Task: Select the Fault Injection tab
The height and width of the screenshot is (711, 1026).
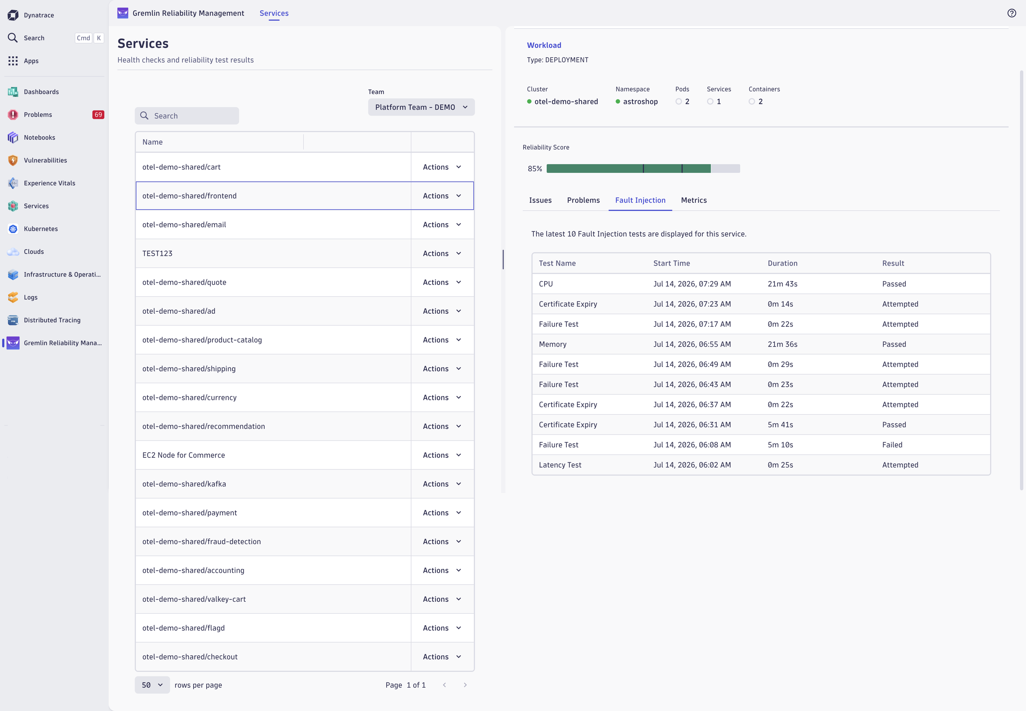Action: [640, 200]
